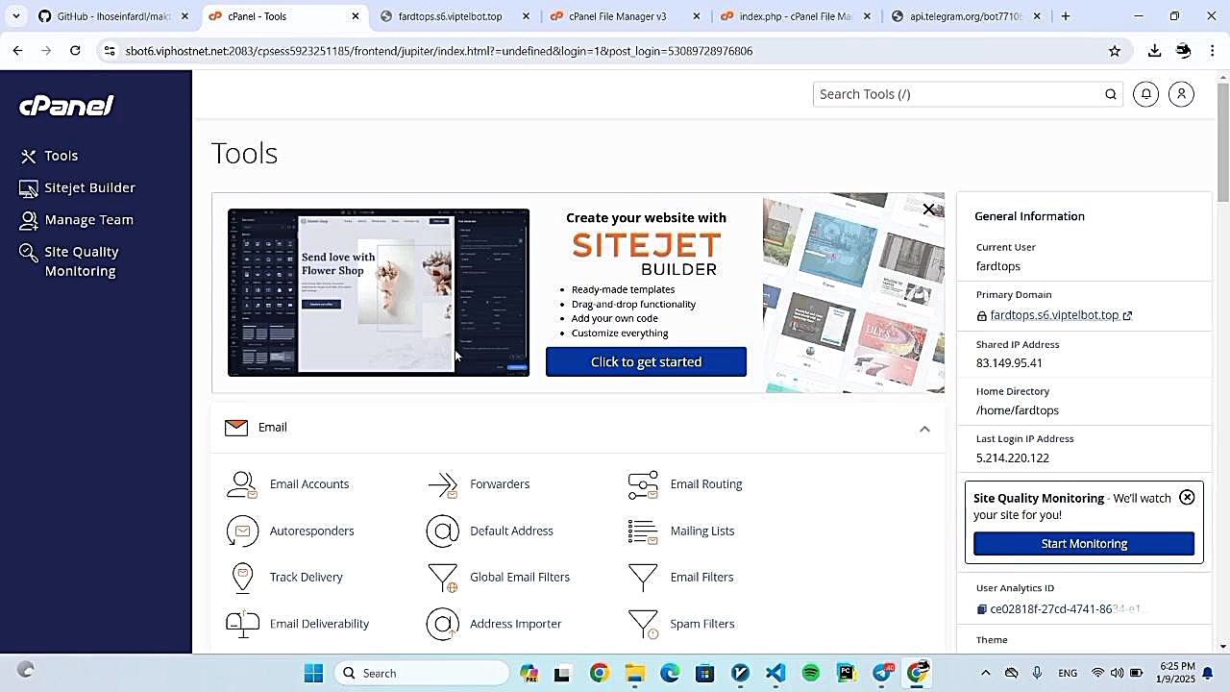
Task: Open the Email Accounts link
Action: (x=309, y=484)
